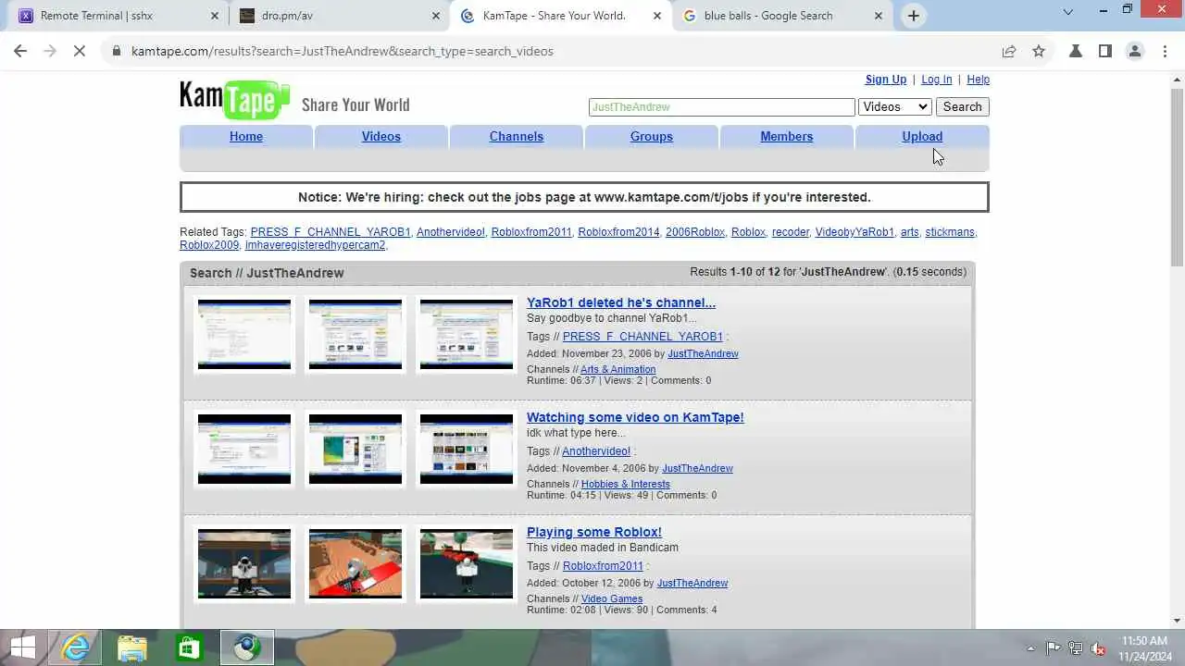The image size is (1185, 666).
Task: Go to the Groups navigation tab
Action: (x=652, y=136)
